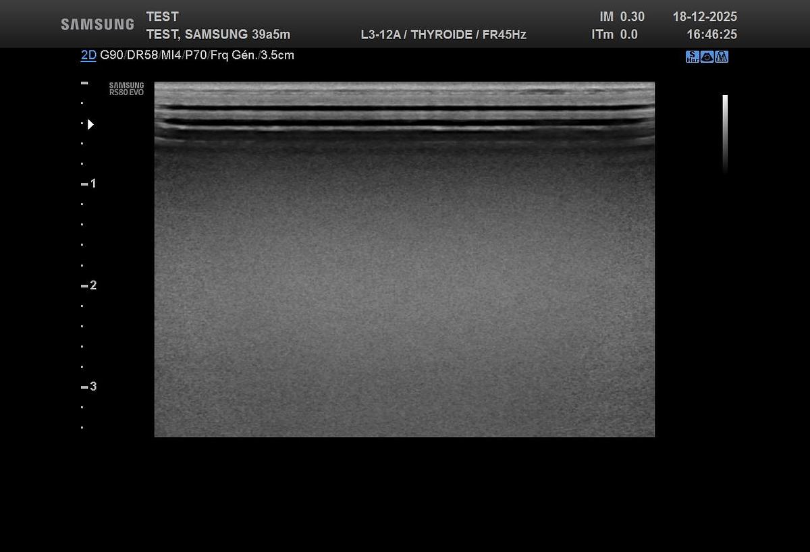
Task: Click the sector scan icon beside S-Har
Action: [x=707, y=57]
